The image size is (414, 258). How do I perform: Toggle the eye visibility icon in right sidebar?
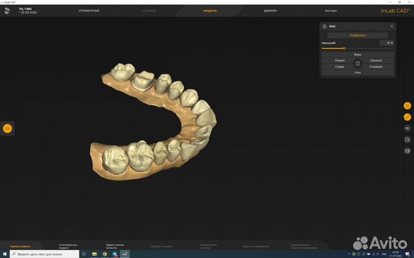click(x=407, y=128)
